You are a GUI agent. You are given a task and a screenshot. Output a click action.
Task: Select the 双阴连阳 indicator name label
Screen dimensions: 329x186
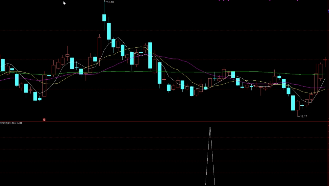point(5,123)
